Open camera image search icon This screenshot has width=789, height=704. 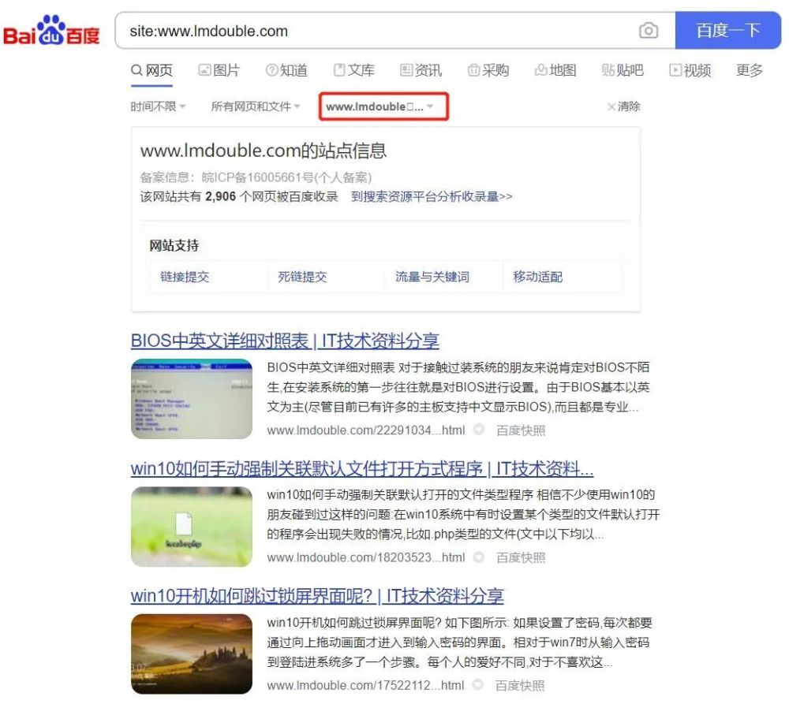click(649, 31)
